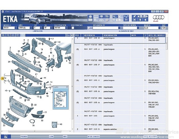Expand the GP dropdown
179x139 pixels.
pos(41,28)
